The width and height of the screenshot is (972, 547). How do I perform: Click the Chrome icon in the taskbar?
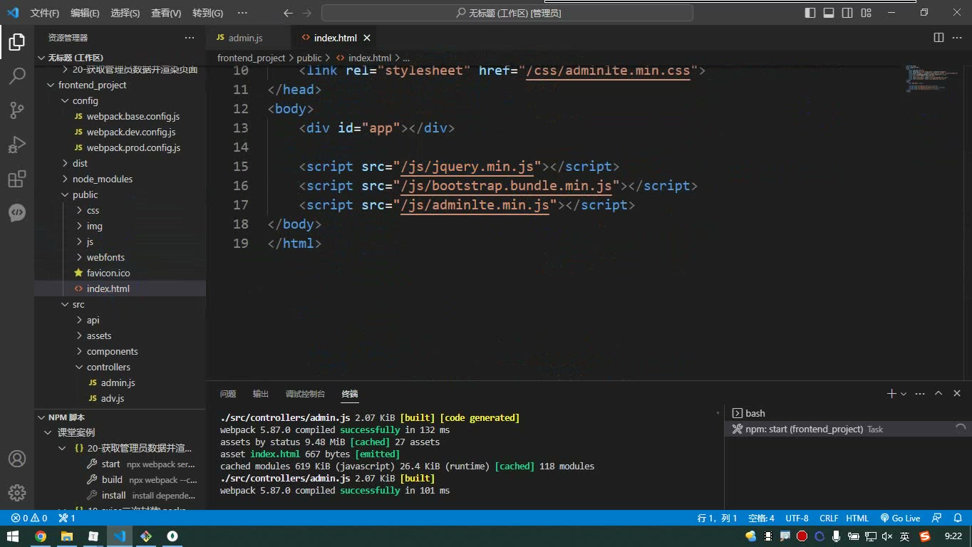coord(41,536)
